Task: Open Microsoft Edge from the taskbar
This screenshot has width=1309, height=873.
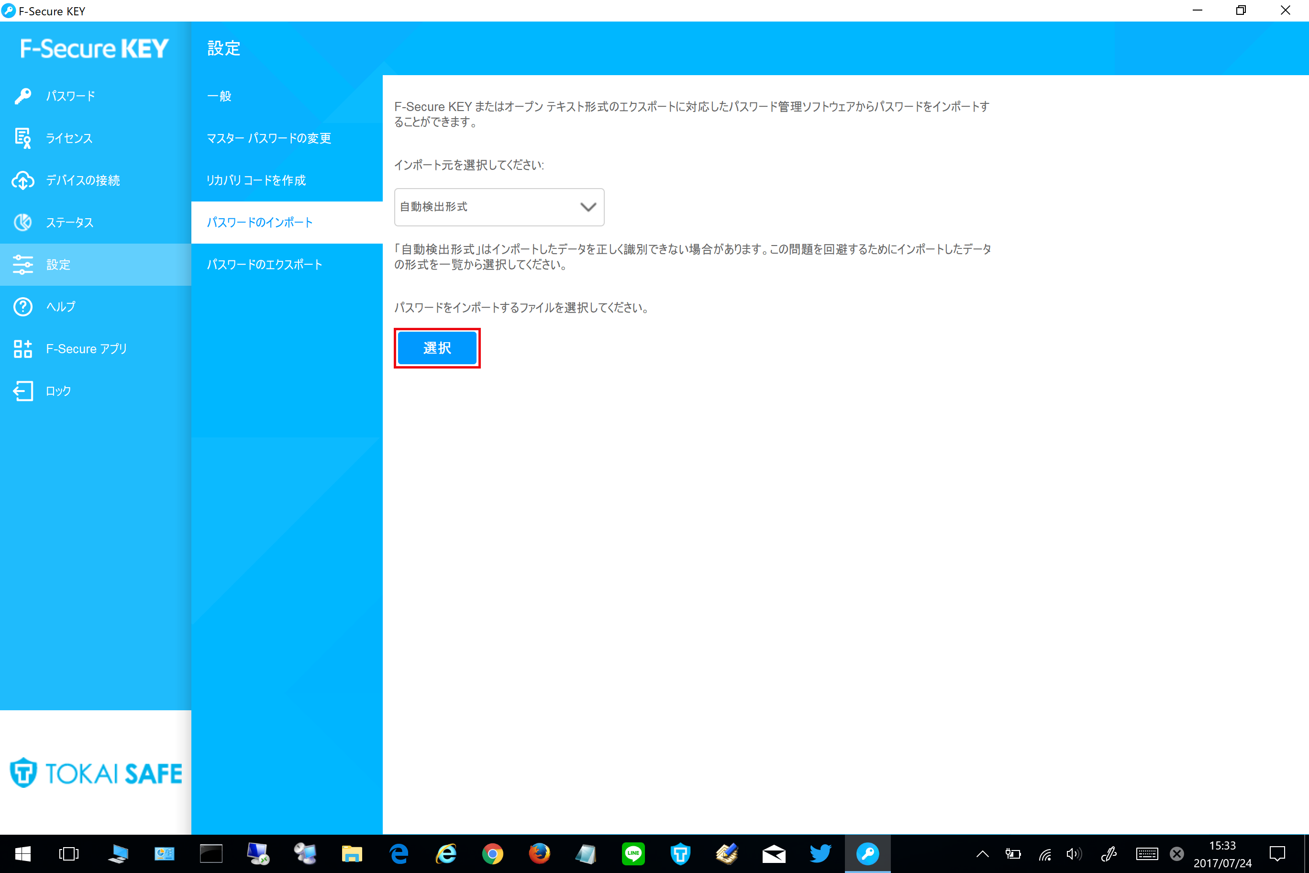Action: [399, 854]
